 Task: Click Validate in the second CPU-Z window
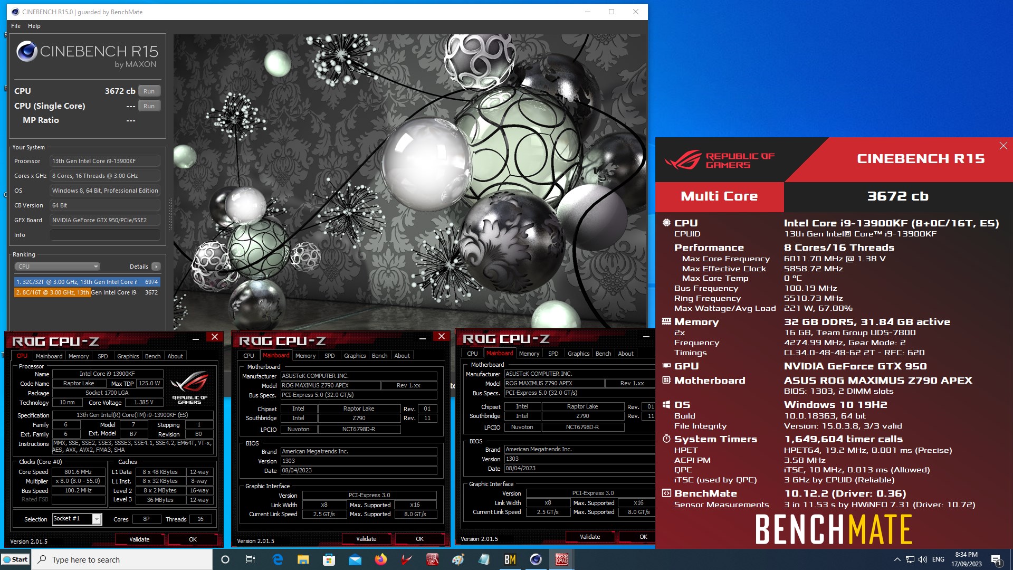click(366, 539)
